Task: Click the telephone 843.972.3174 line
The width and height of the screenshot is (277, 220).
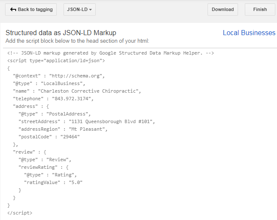Action: [53, 99]
